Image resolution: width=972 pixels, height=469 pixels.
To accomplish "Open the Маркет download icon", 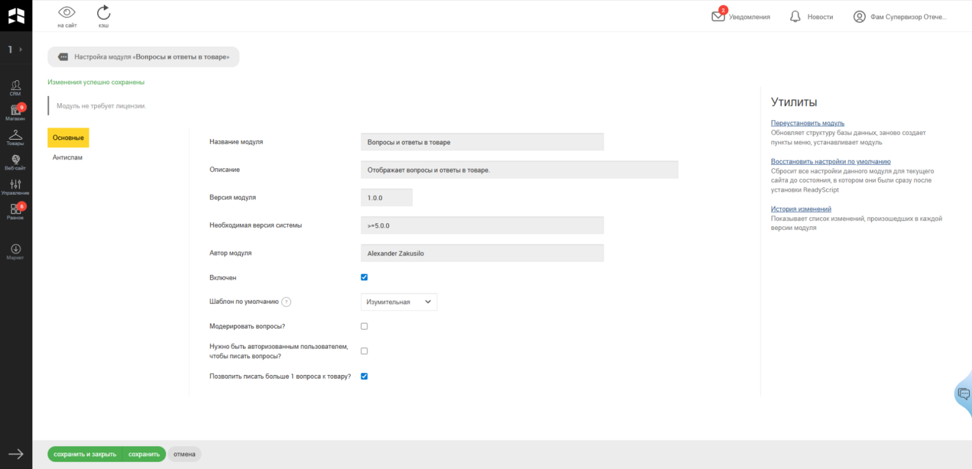I will [16, 251].
